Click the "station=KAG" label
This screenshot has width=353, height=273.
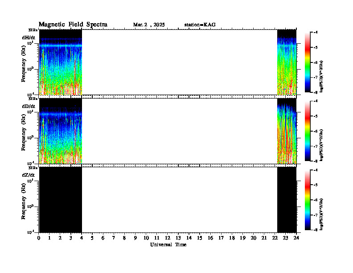click(x=200, y=25)
